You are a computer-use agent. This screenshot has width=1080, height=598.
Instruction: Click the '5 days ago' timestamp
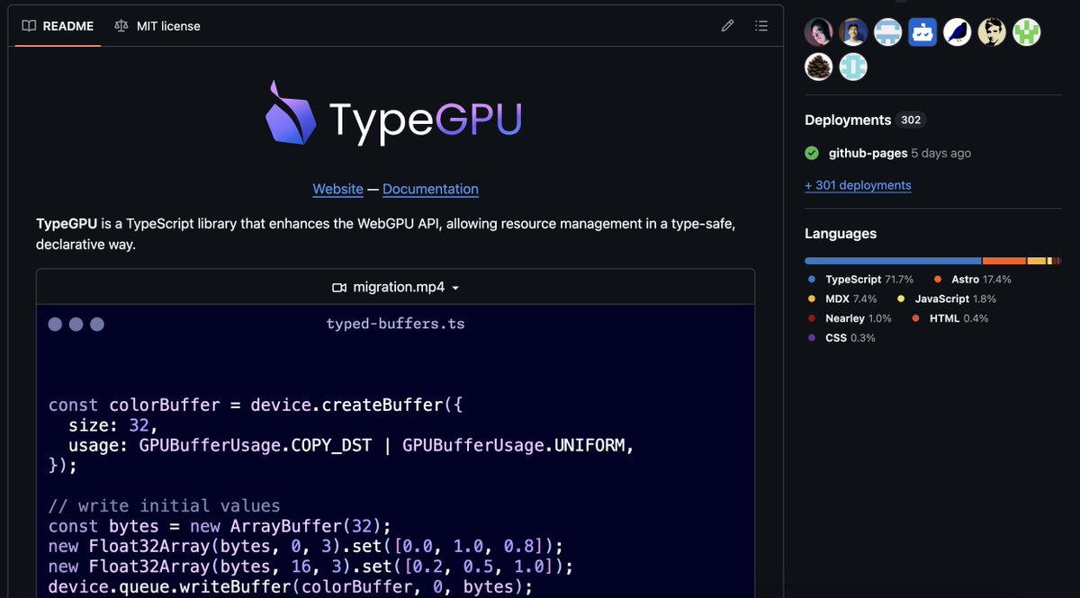point(941,153)
